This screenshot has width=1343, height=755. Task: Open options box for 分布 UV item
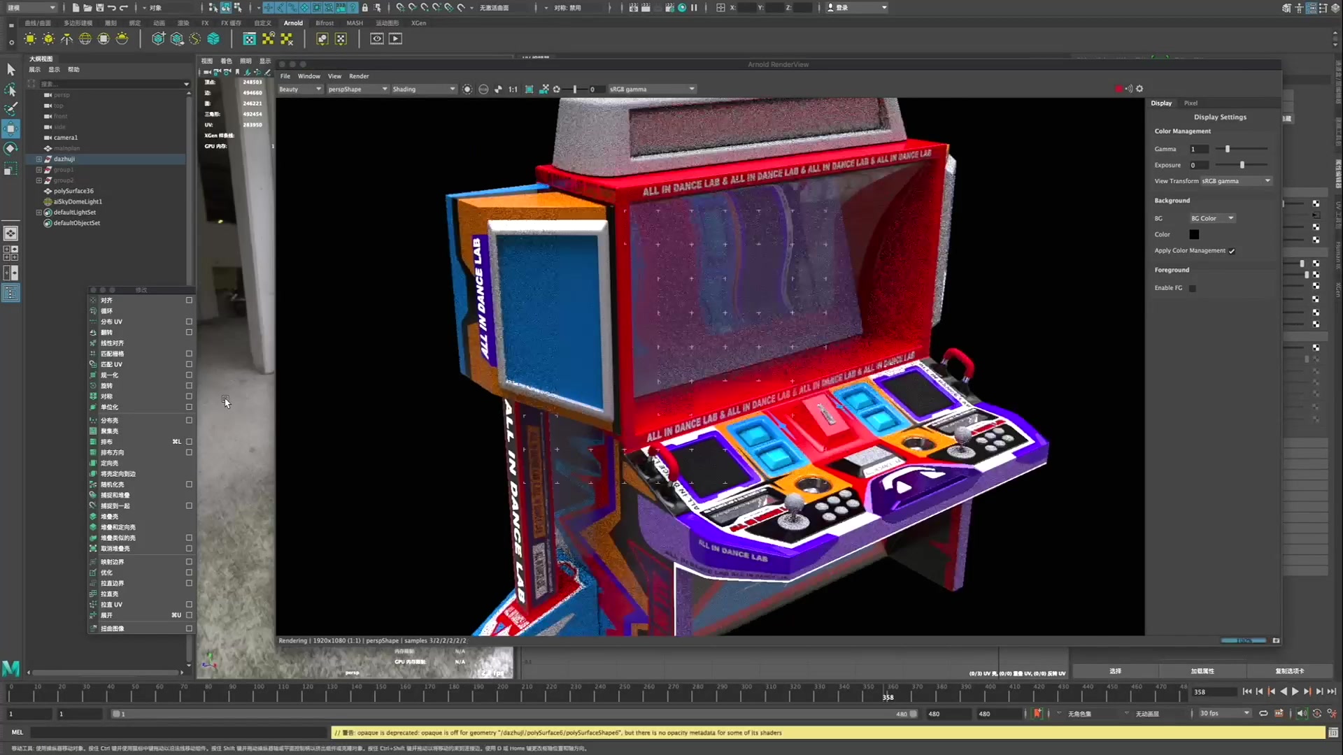[x=189, y=322]
